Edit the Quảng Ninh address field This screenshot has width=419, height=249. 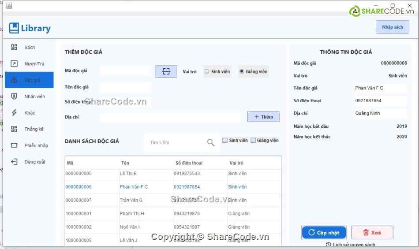click(x=381, y=113)
